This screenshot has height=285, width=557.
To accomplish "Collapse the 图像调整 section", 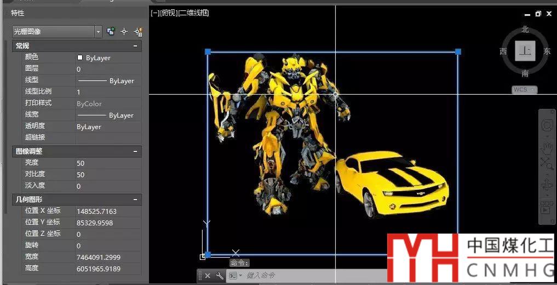I will [135, 152].
